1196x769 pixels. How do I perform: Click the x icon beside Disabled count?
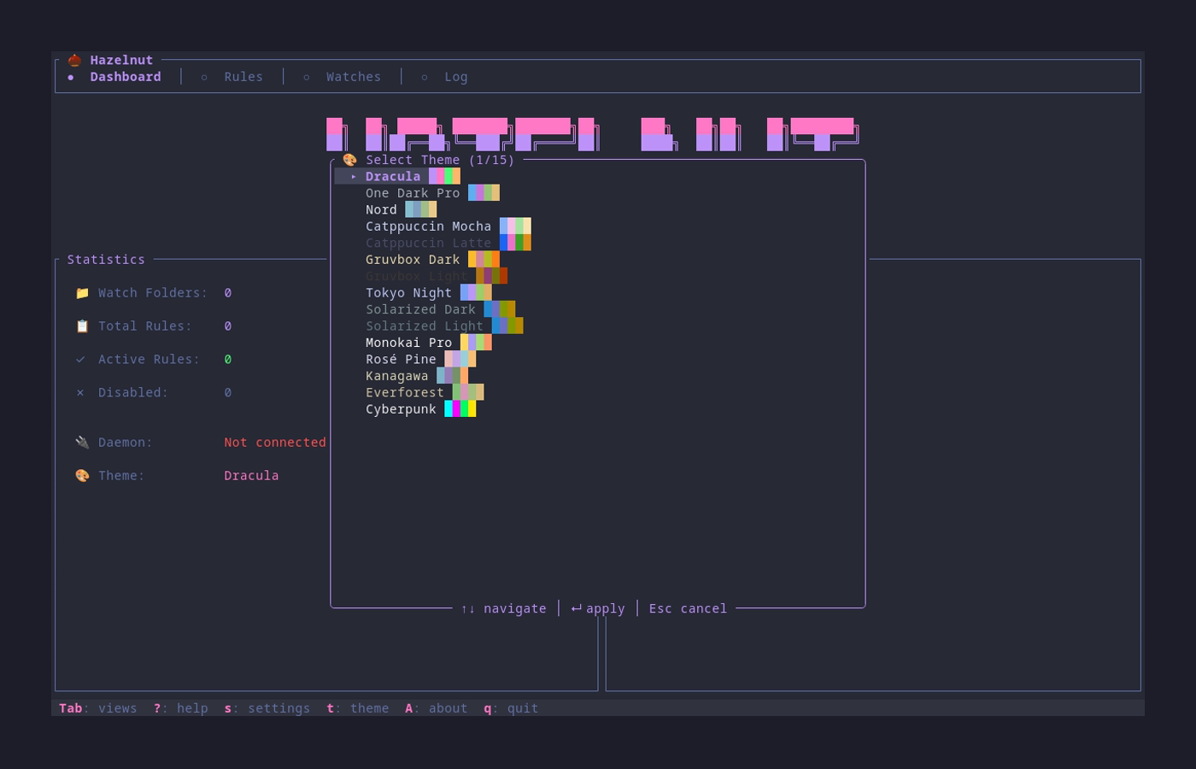pyautogui.click(x=81, y=392)
